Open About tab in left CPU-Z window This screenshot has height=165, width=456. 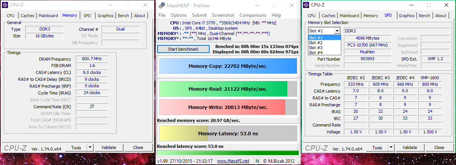pos(140,16)
